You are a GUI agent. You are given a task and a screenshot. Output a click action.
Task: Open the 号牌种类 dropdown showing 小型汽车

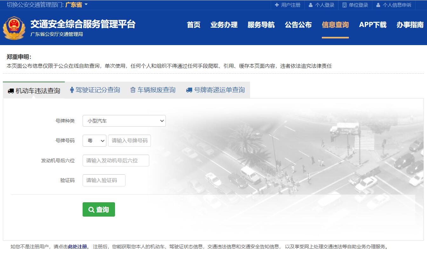pos(124,121)
